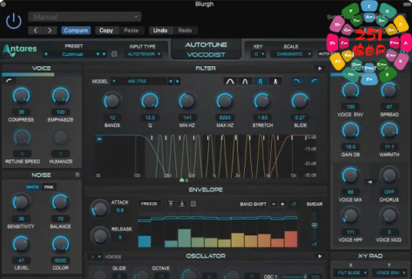
Task: Click the STRETCH value field 1.63
Action: (x=263, y=118)
